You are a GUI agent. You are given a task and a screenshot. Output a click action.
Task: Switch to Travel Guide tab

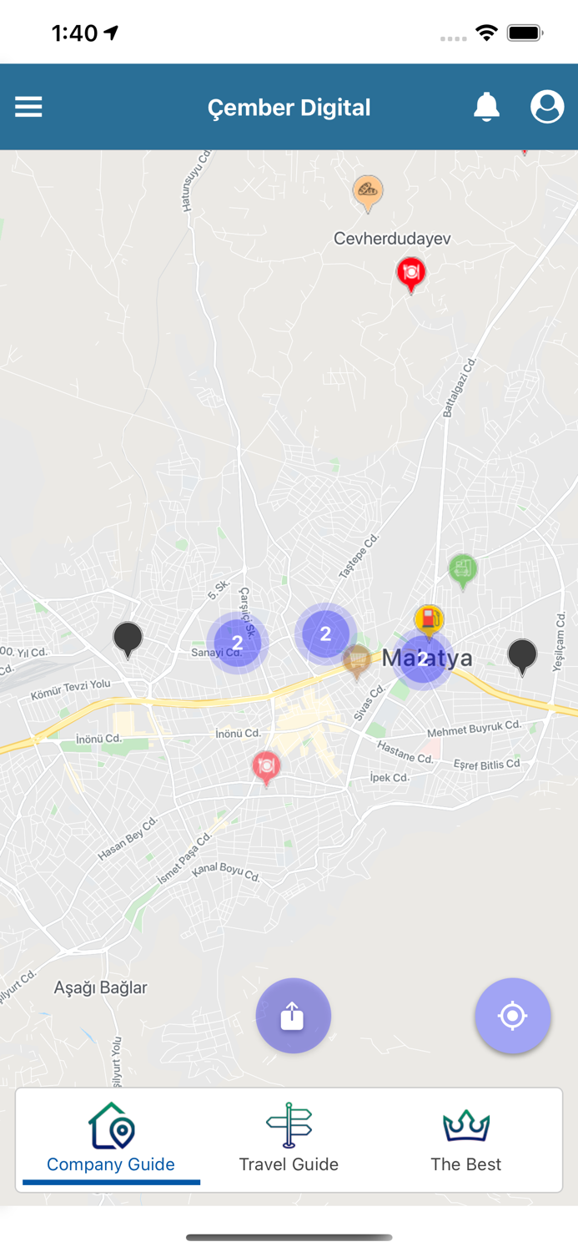point(289,1139)
